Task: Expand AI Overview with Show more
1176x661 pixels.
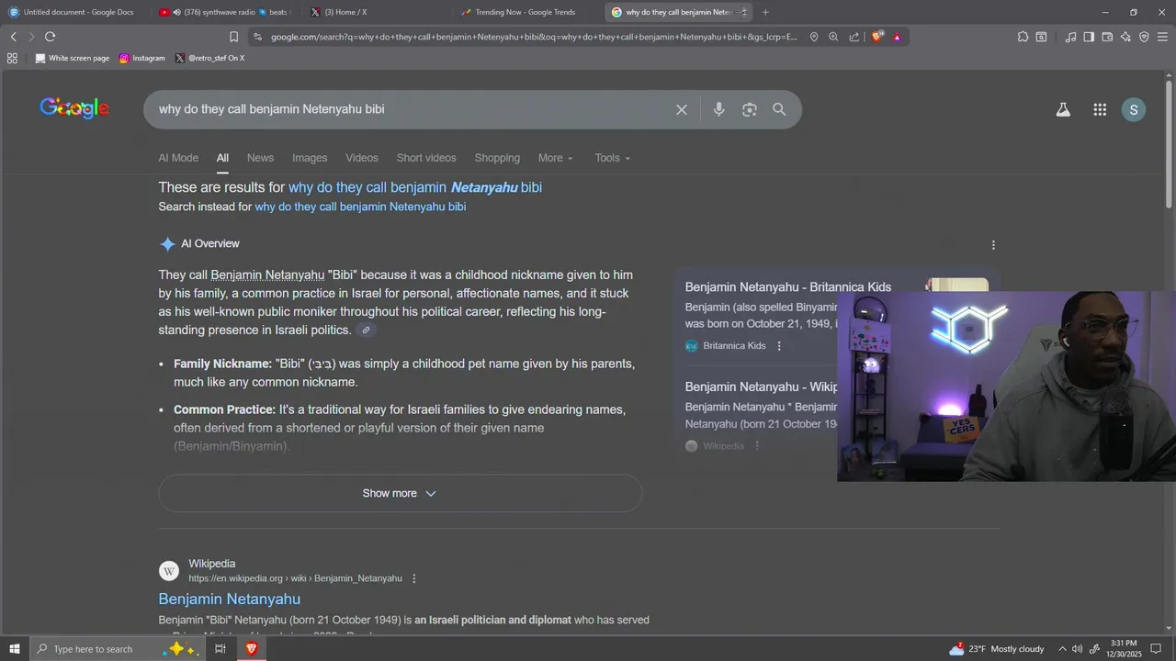Action: (x=400, y=493)
